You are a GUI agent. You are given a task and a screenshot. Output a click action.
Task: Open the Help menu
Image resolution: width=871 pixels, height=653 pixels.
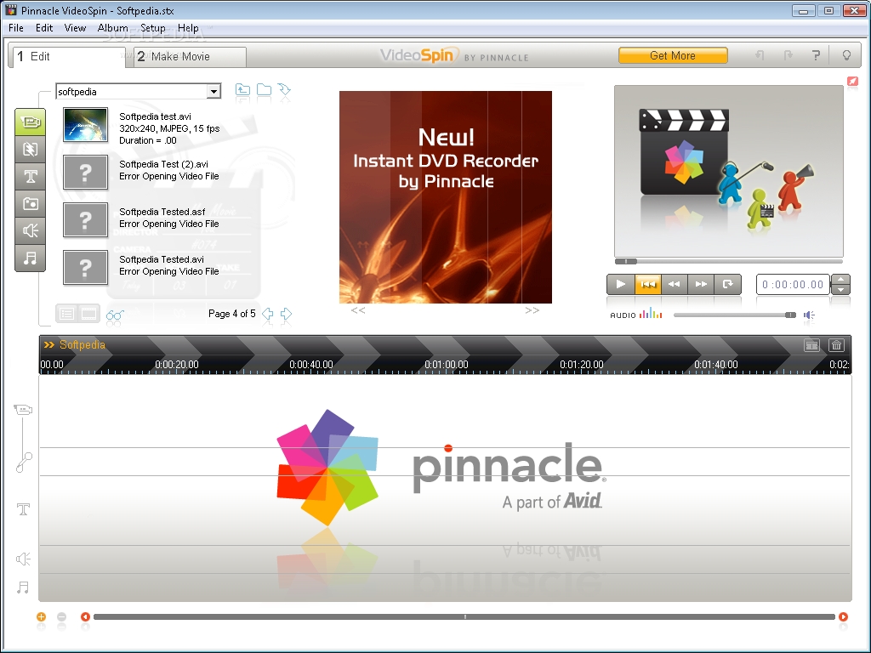pyautogui.click(x=188, y=28)
